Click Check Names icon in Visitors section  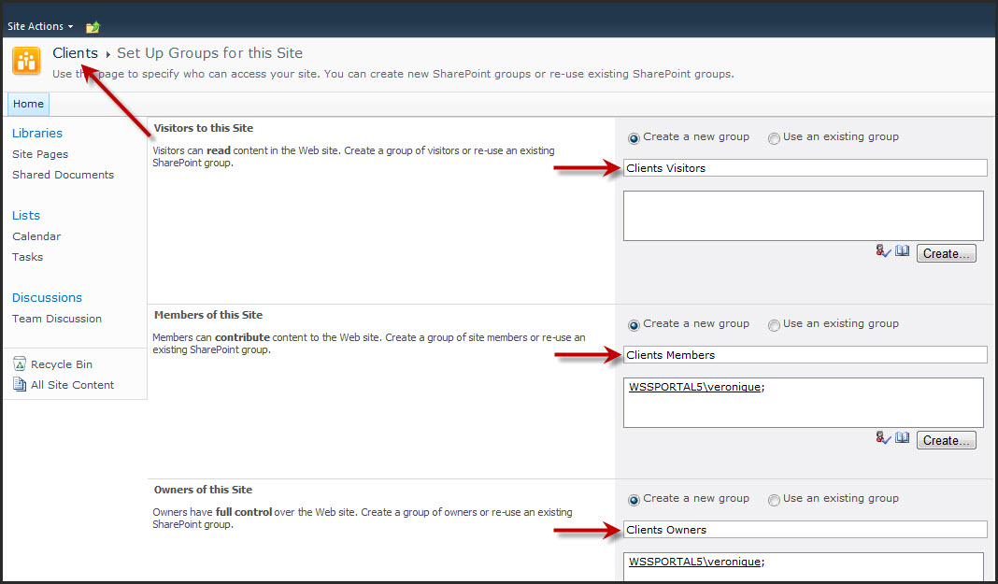pos(883,251)
